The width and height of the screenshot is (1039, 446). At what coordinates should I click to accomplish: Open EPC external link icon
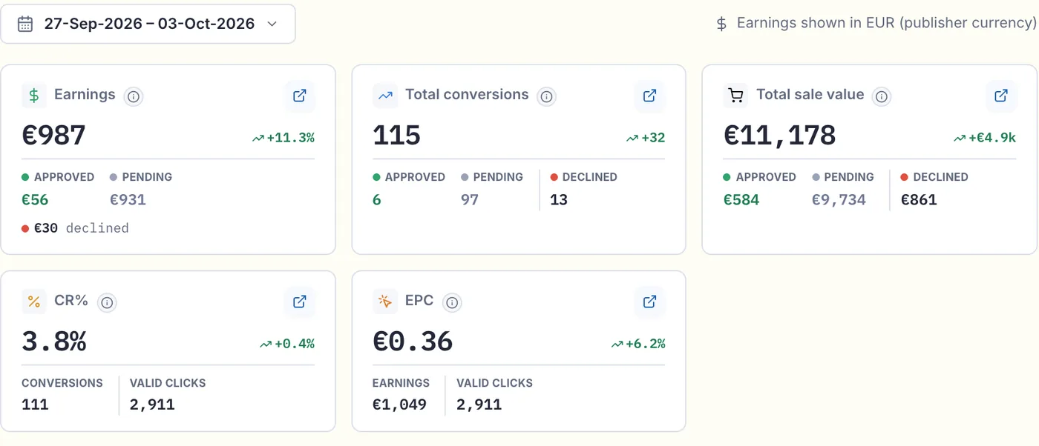click(649, 302)
